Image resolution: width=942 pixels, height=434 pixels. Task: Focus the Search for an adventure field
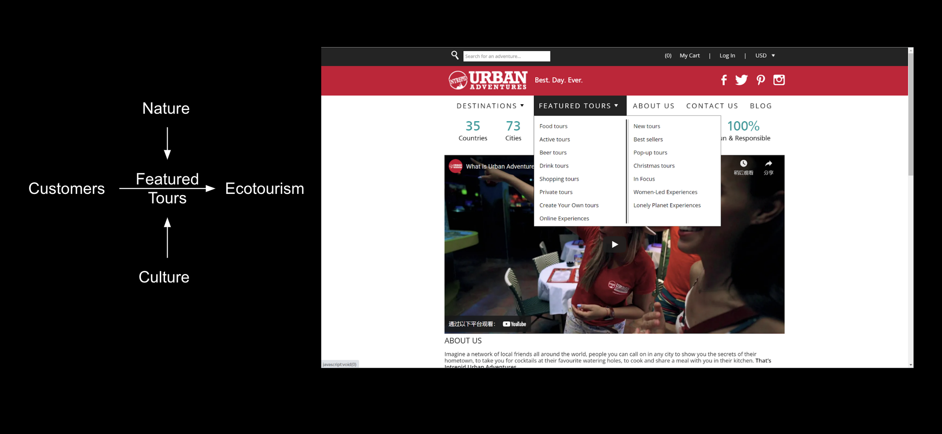point(506,56)
